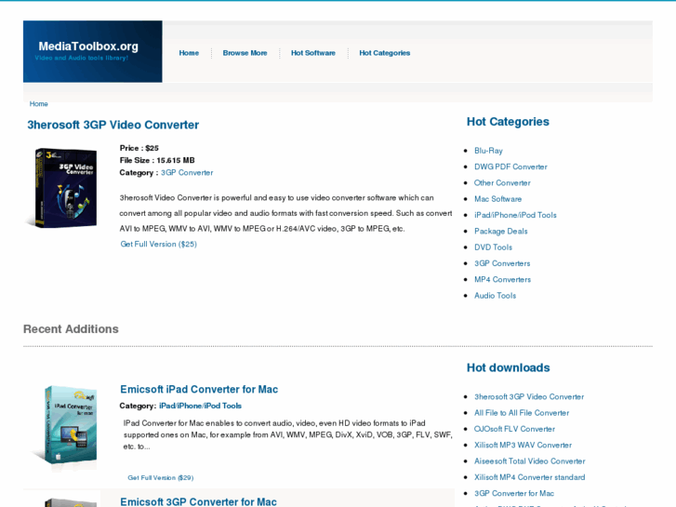Open the Hot Categories menu item
Image resolution: width=676 pixels, height=507 pixels.
click(385, 53)
